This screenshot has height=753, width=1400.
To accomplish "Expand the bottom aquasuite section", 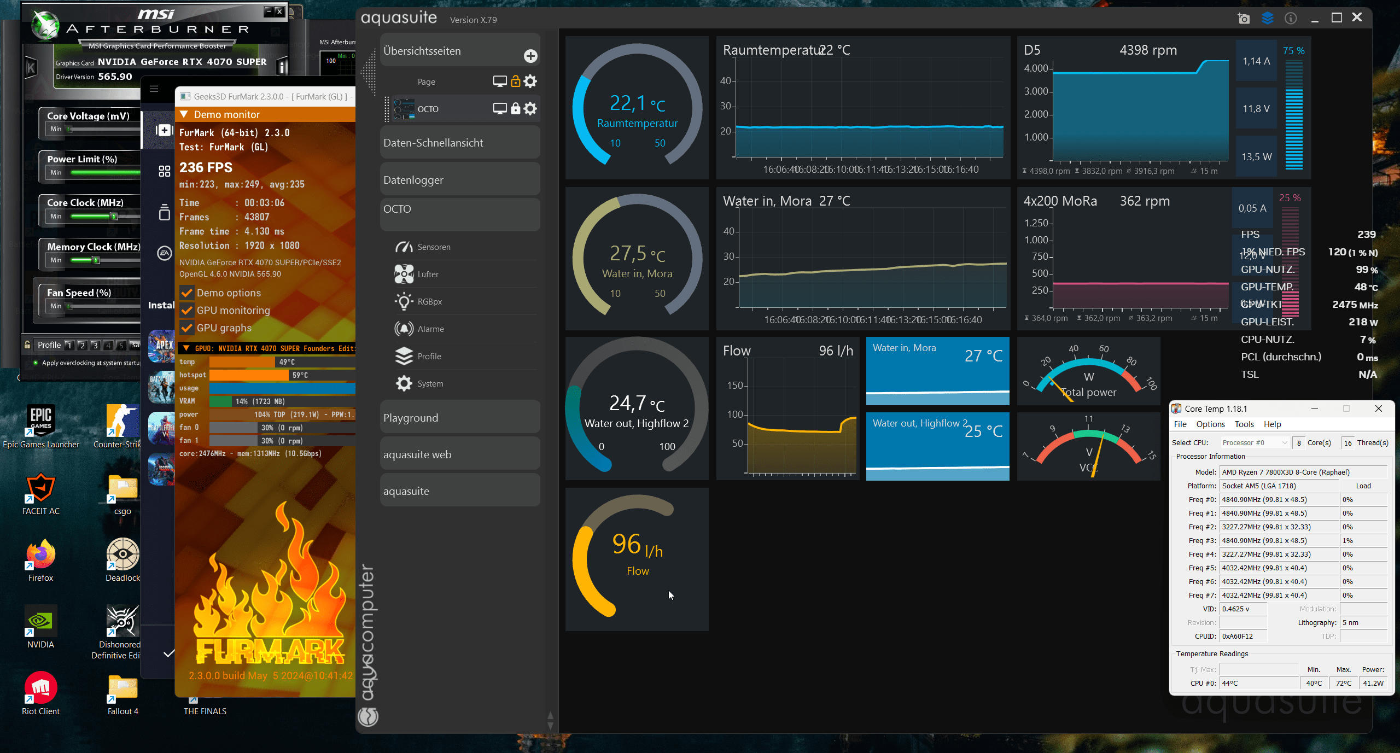I will point(459,491).
